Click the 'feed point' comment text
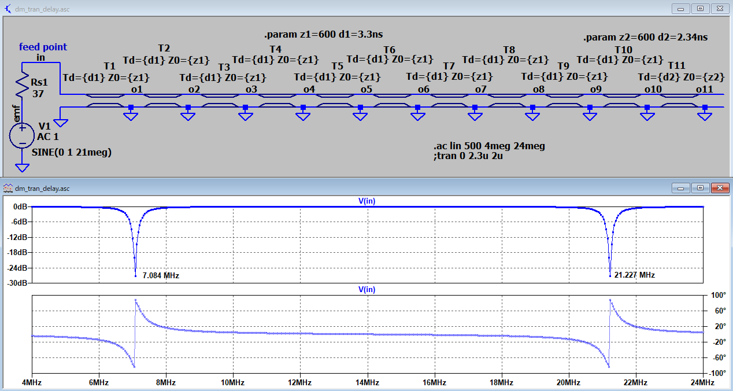 pyautogui.click(x=43, y=47)
